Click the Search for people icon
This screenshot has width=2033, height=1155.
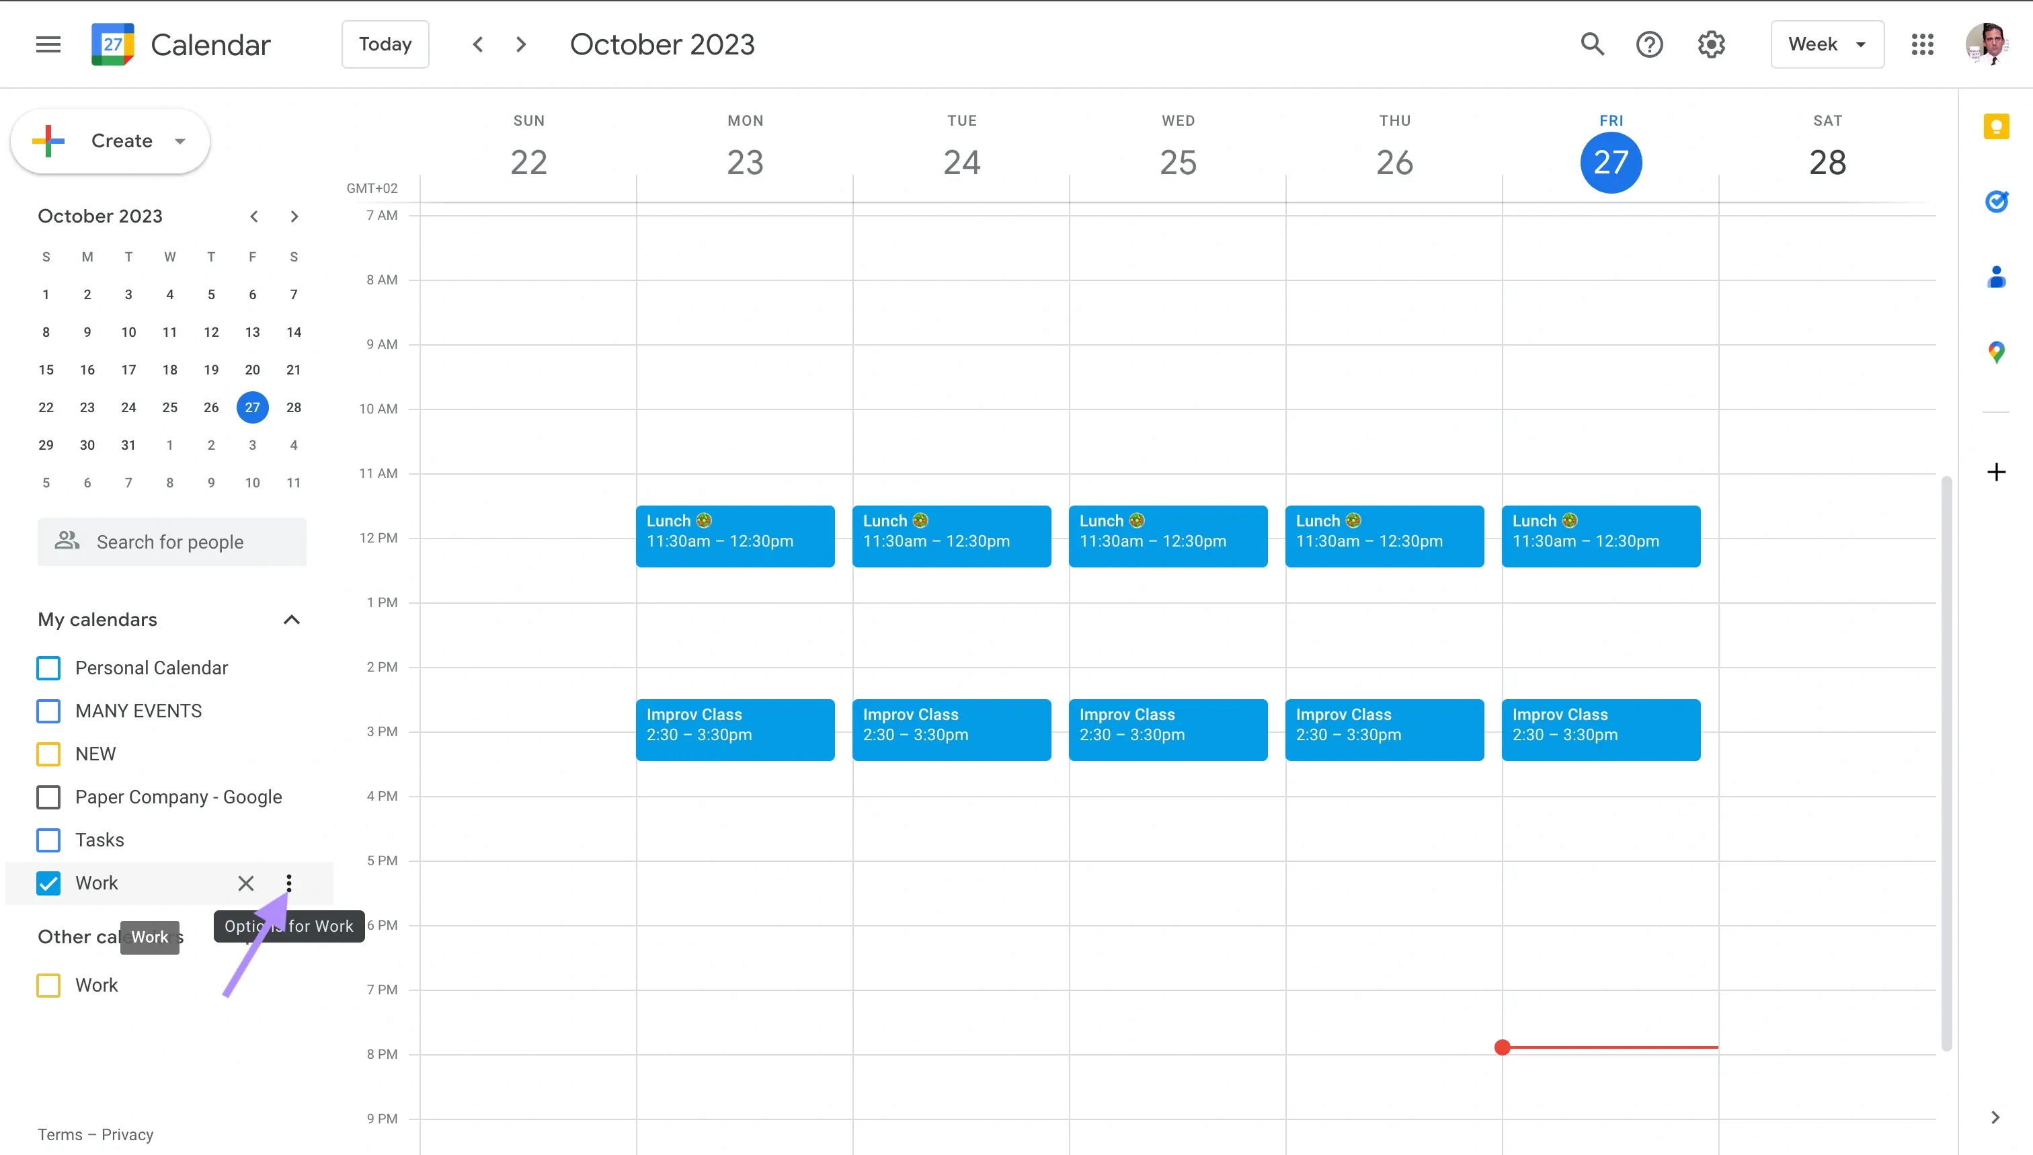click(66, 542)
